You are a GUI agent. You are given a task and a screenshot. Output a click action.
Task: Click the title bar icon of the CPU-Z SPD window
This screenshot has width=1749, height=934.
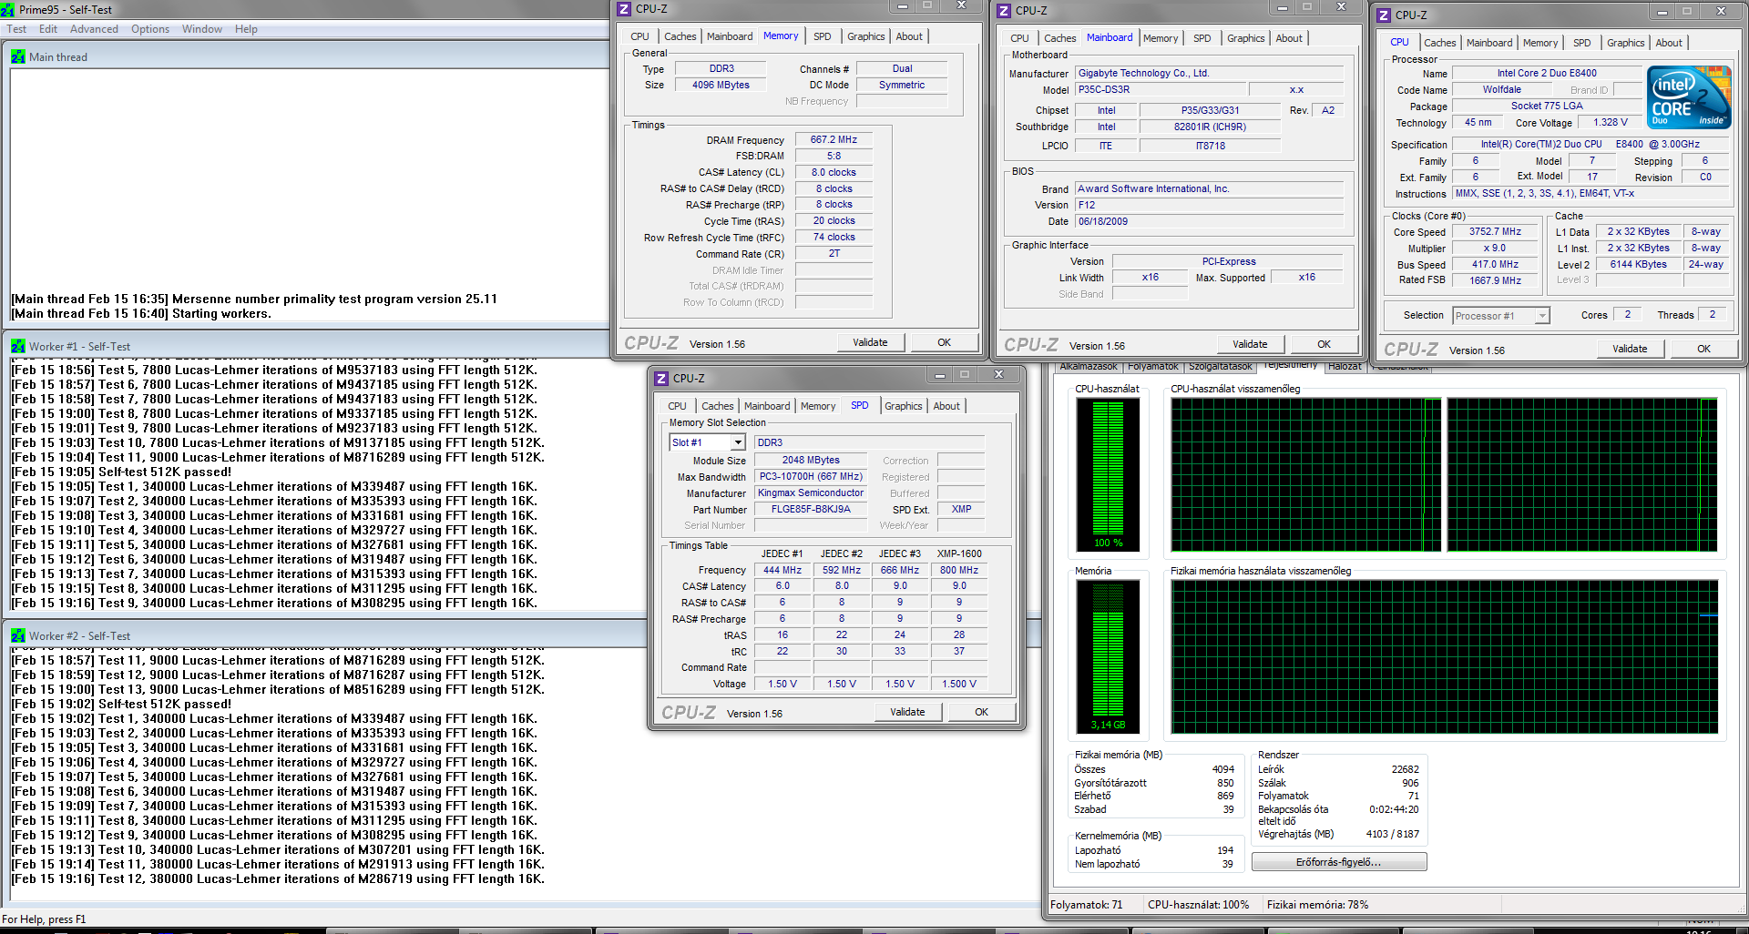(661, 378)
